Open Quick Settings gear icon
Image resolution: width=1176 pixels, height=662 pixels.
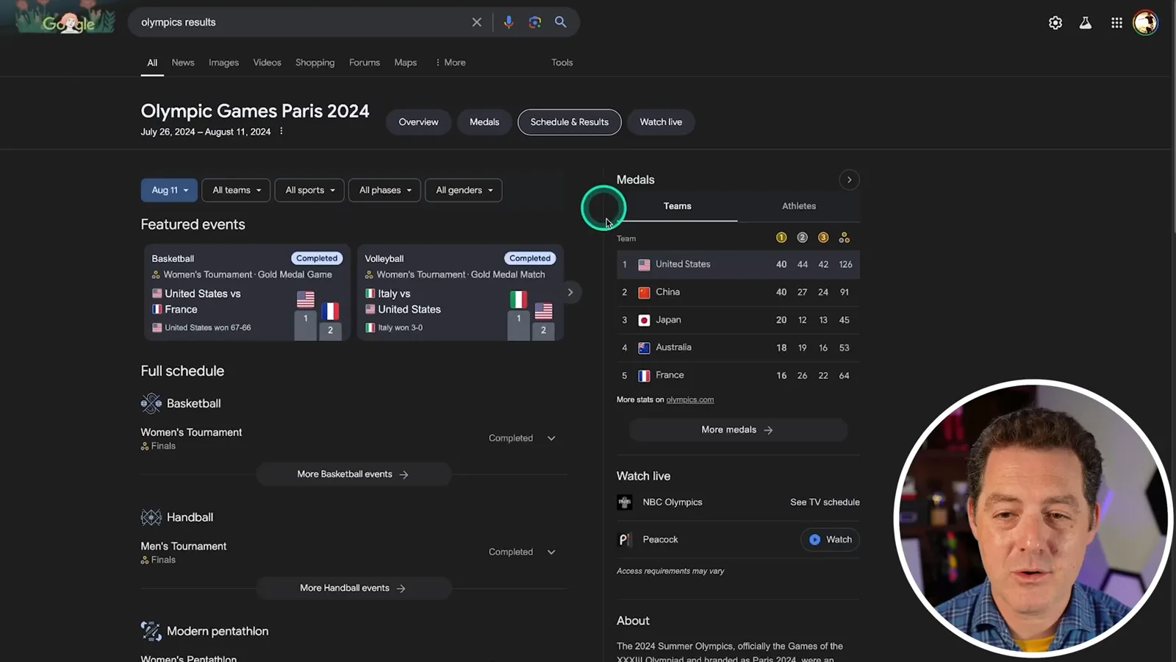(x=1055, y=23)
